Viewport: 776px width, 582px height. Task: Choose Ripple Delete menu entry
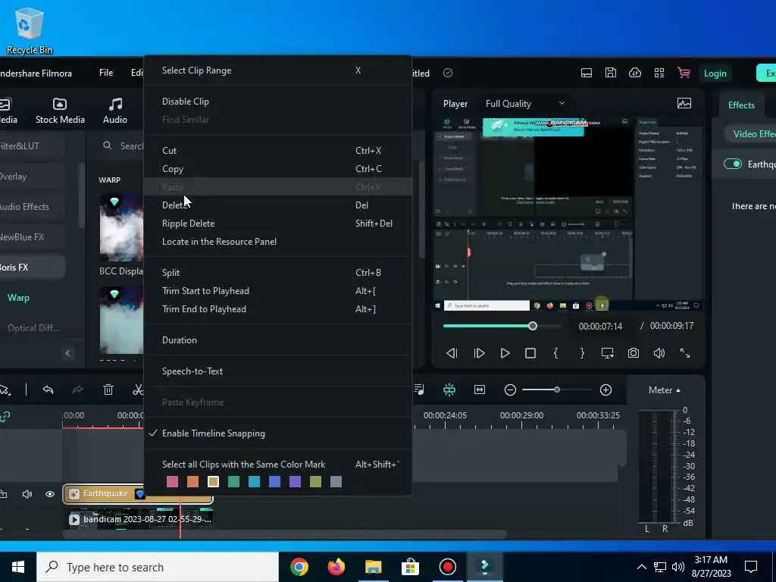278,224
